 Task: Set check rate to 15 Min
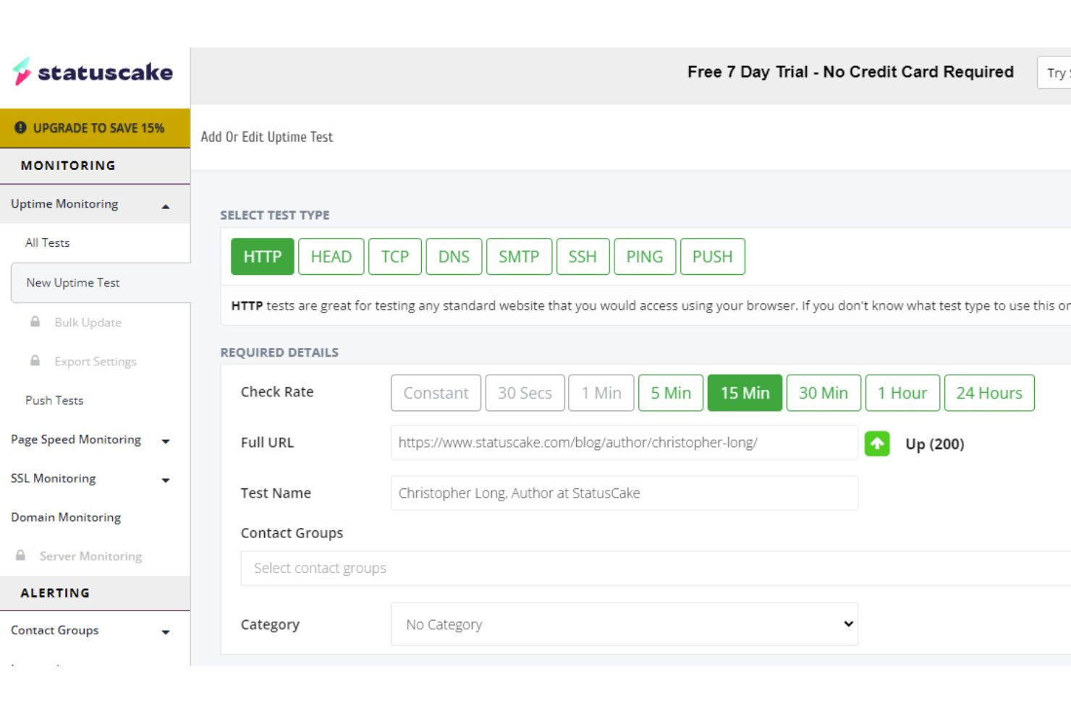tap(745, 393)
